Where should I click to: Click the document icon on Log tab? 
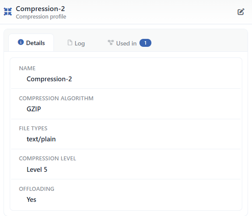tap(70, 42)
